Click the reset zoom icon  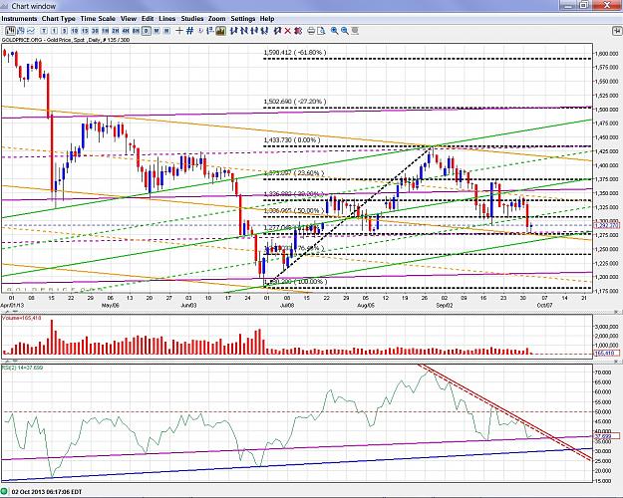click(355, 31)
